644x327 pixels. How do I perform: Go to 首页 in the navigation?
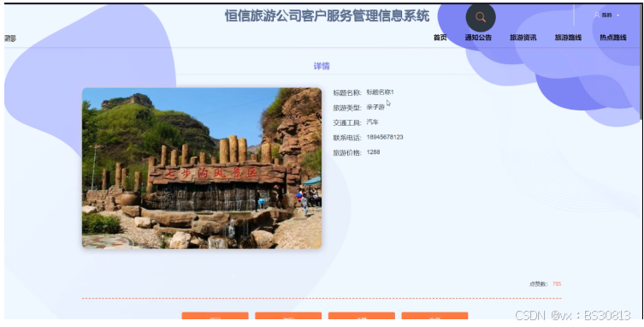(x=440, y=38)
